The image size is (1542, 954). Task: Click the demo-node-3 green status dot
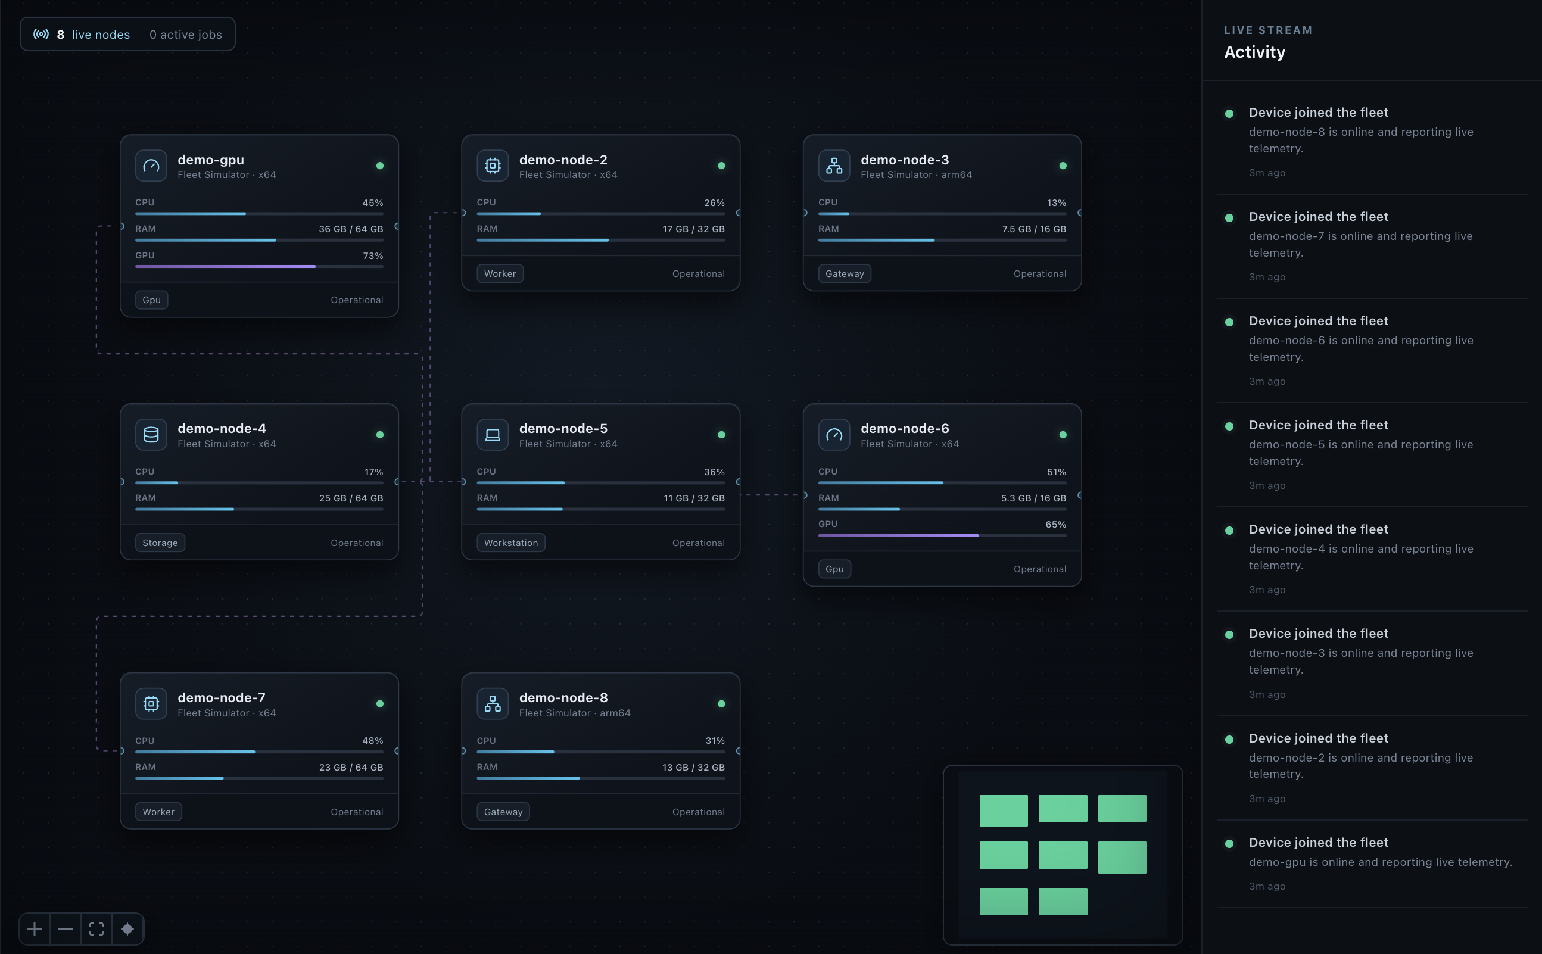tap(1063, 166)
